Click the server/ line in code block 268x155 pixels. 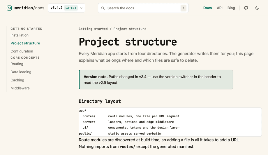click(128, 122)
